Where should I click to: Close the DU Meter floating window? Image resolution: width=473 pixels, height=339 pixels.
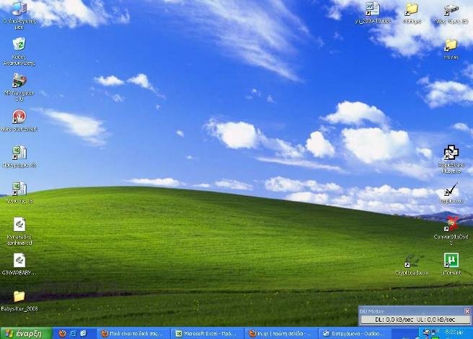click(x=467, y=311)
